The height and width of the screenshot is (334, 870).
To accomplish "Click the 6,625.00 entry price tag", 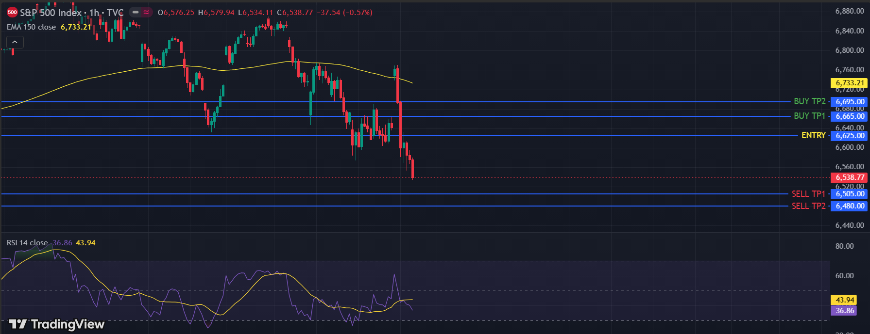I will 850,136.
